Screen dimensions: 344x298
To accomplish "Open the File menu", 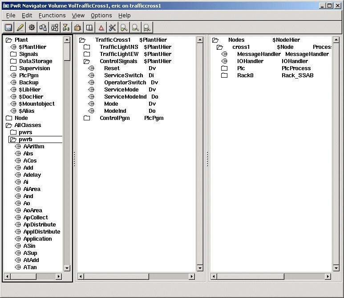I will tap(11, 16).
